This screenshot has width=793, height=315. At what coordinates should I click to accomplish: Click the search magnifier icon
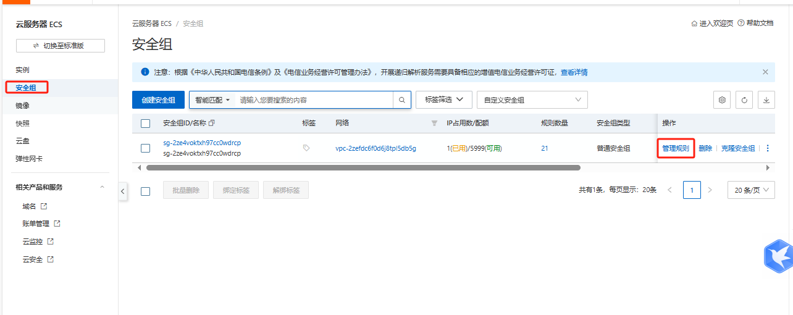(x=401, y=100)
